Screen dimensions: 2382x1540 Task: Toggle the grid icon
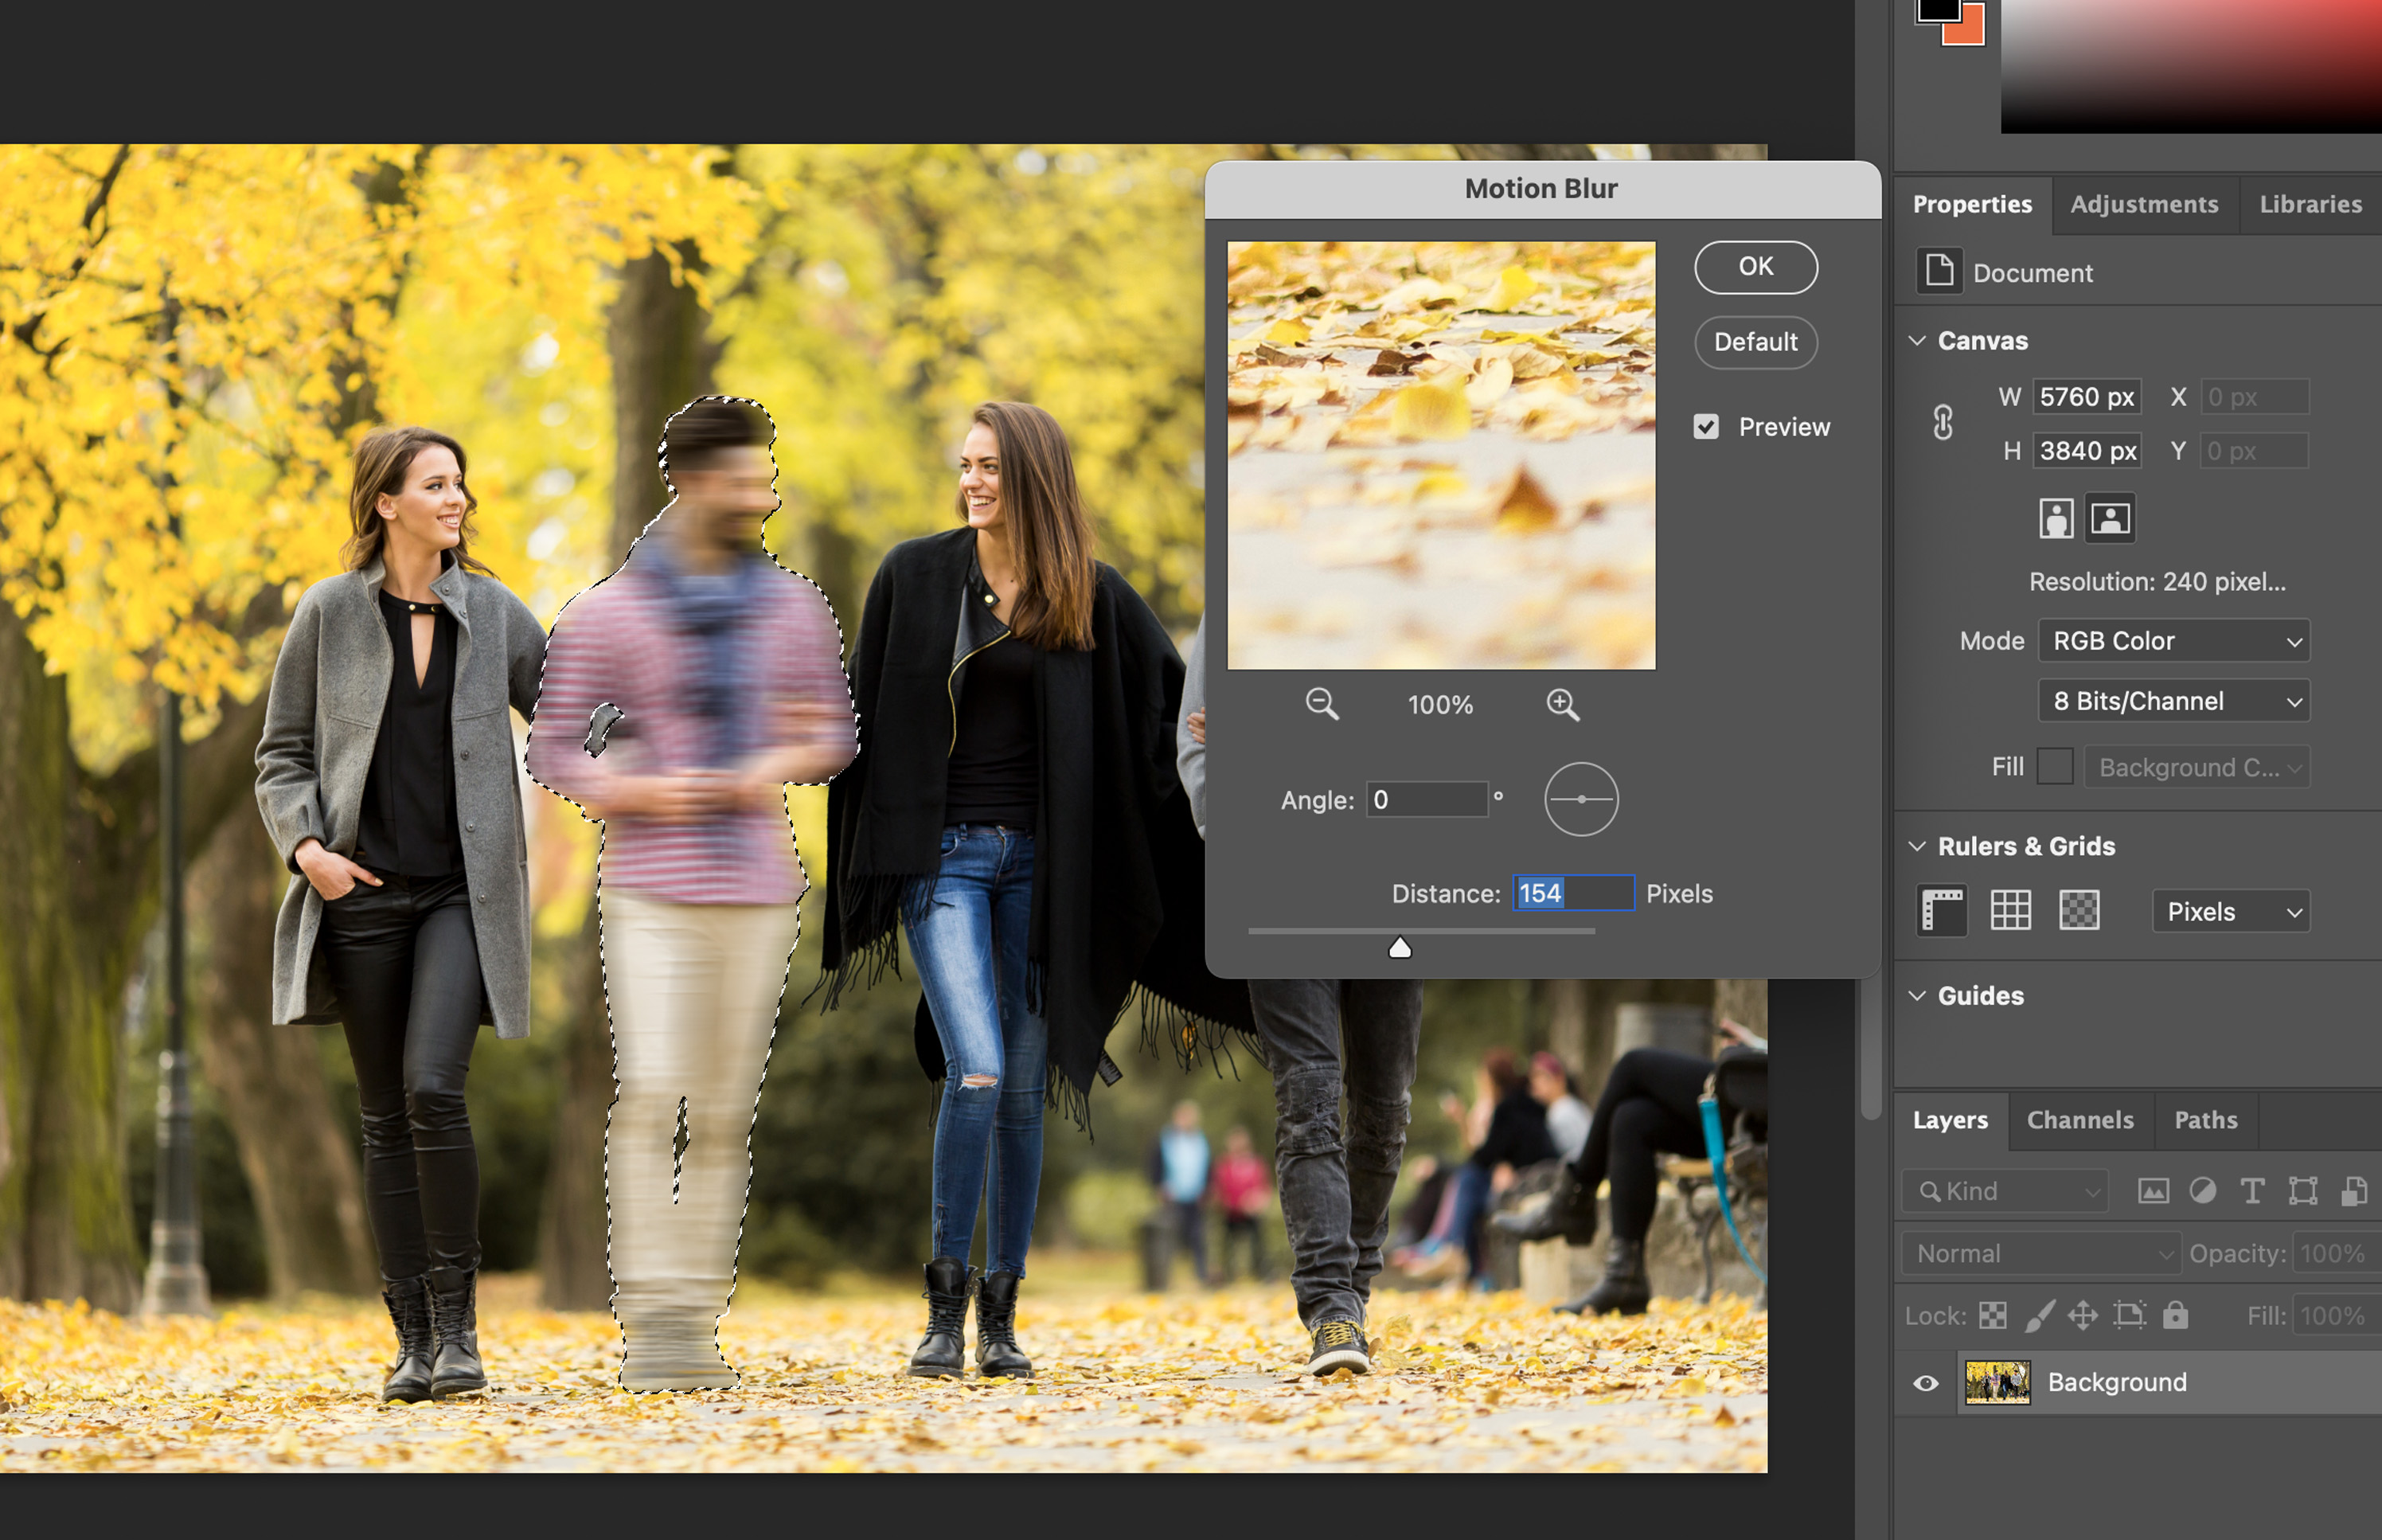[x=2010, y=911]
